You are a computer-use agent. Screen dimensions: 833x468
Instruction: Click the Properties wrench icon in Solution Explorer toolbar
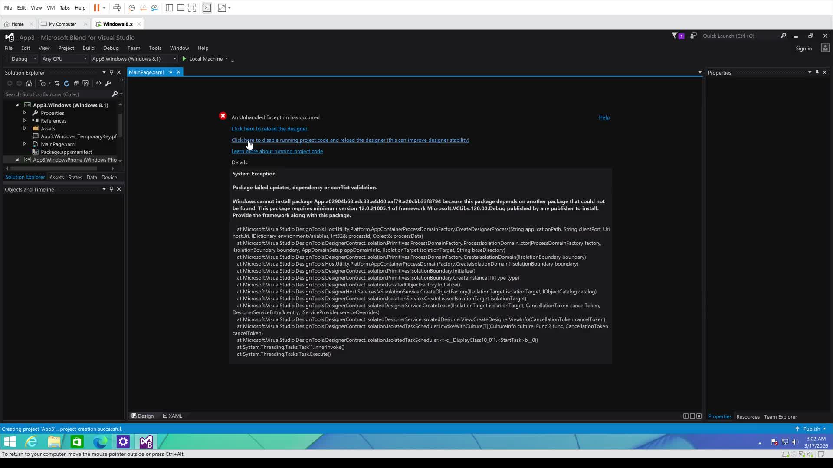(108, 84)
